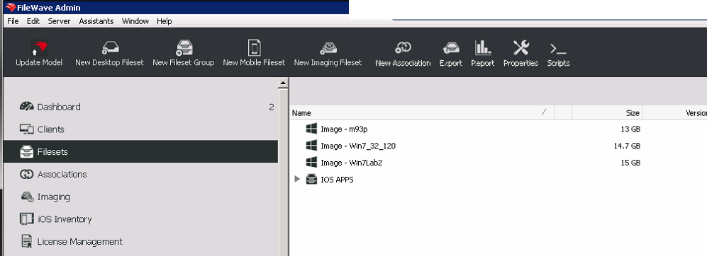Select Filesets in the sidebar
The height and width of the screenshot is (256, 707).
tap(140, 151)
